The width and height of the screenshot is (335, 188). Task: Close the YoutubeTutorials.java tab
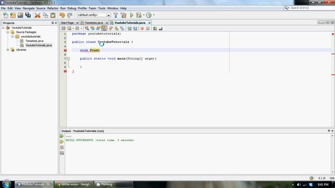[x=149, y=23]
